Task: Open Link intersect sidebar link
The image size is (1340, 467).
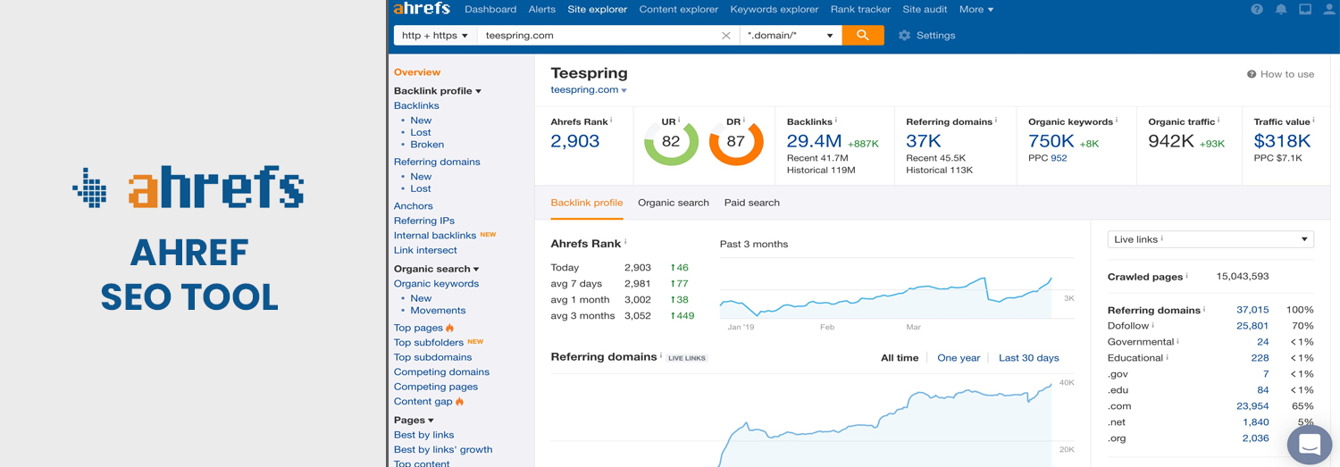Action: pos(425,250)
